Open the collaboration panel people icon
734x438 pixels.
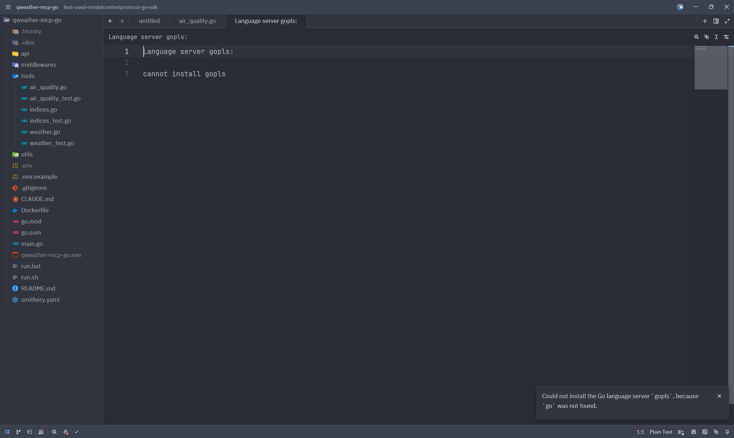click(41, 432)
